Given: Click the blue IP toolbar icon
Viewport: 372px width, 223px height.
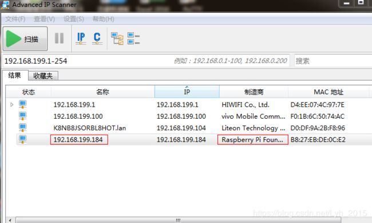Looking at the screenshot, I should click(x=81, y=38).
